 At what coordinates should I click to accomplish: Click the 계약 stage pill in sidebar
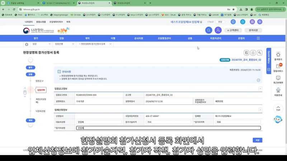coord(30,121)
